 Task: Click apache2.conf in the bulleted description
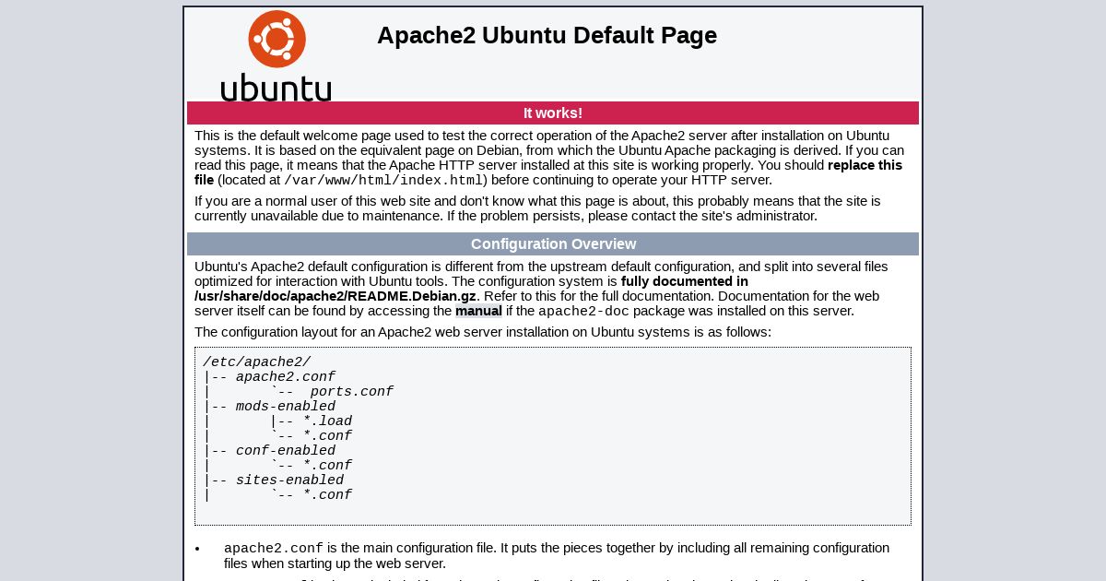coord(274,549)
